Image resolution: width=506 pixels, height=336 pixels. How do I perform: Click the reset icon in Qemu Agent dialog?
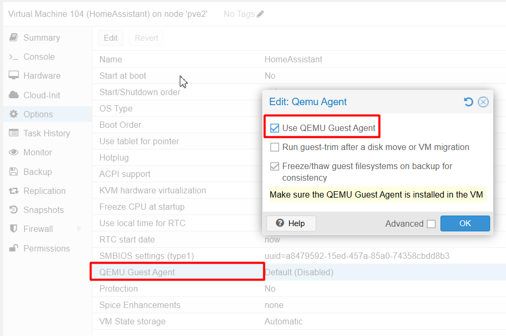[x=468, y=102]
